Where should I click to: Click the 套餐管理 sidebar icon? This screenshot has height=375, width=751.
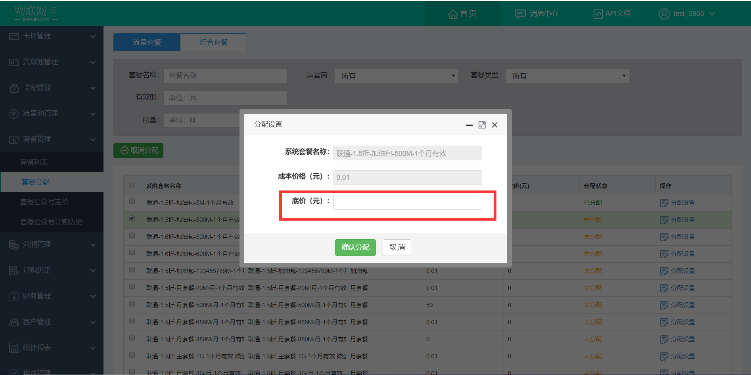point(14,140)
